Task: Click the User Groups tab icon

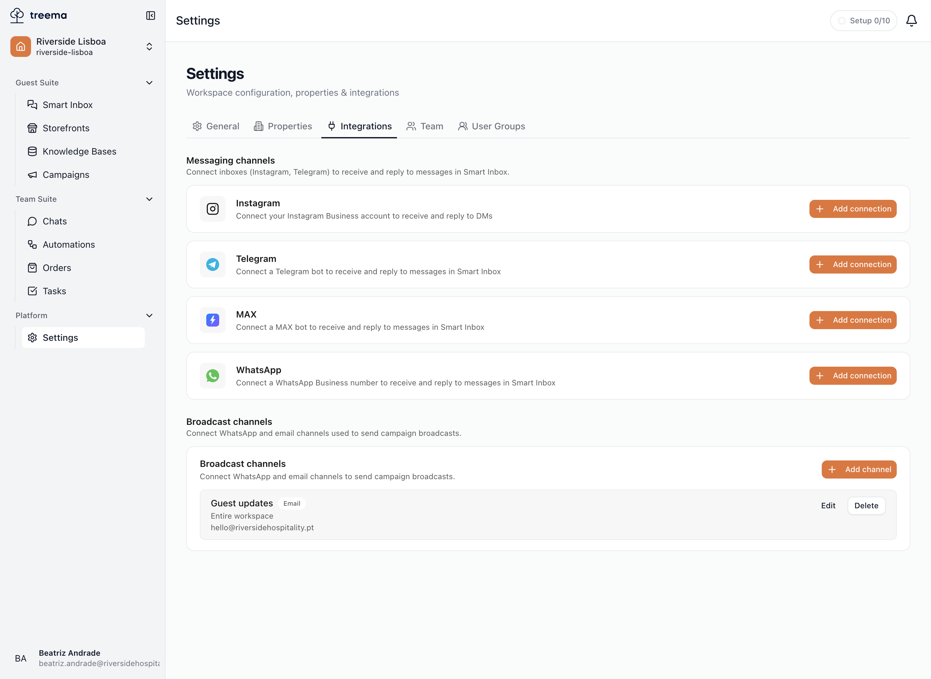Action: (463, 126)
